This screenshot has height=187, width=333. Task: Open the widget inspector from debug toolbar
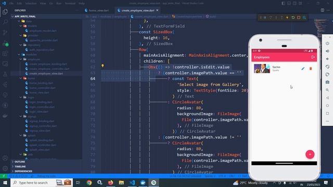click(304, 18)
